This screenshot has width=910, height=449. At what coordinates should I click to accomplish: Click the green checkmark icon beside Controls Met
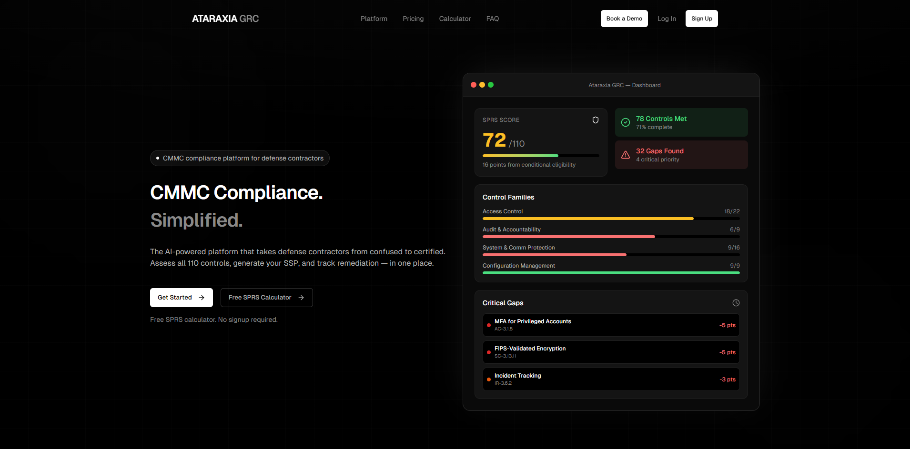[626, 122]
